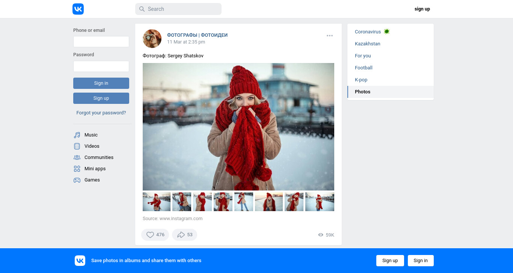The height and width of the screenshot is (273, 513).
Task: Click Sign up in bottom banner
Action: [390, 261]
